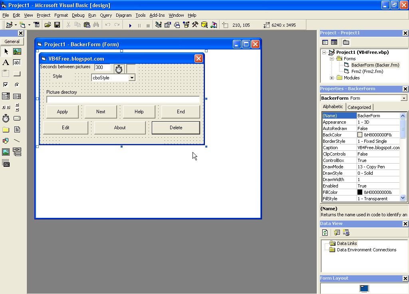Select the DirListBox tool in toolbox
Viewport: 409px width, 294px height.
pyautogui.click(x=6, y=130)
